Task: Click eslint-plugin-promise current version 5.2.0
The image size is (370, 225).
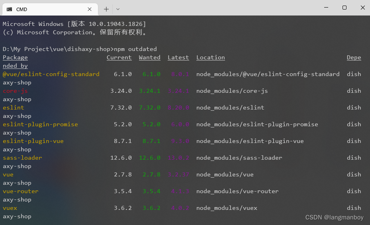Action: [x=123, y=125]
